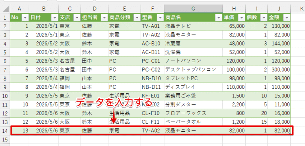Viewport: 305px width, 146px height.
Task: Select column J header
Action: 279,9
